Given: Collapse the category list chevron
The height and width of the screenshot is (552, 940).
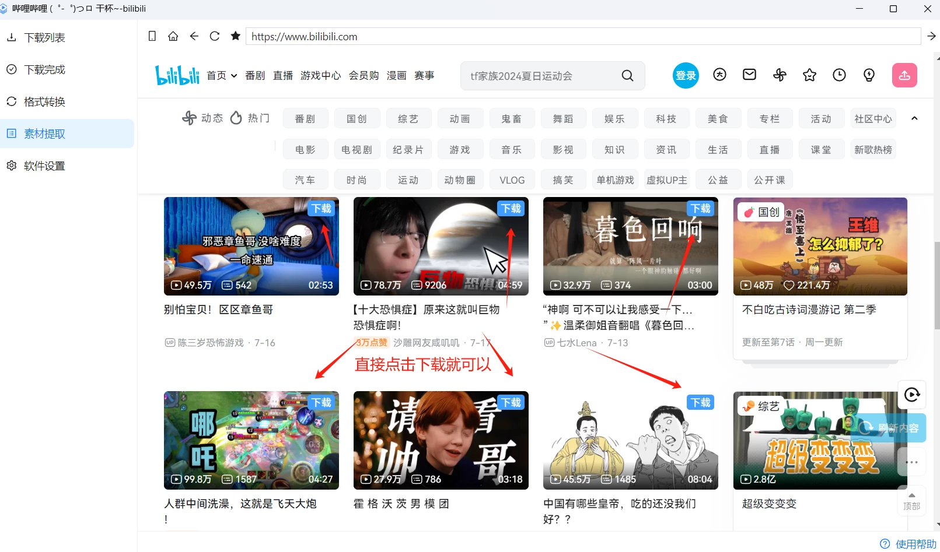Looking at the screenshot, I should (x=914, y=118).
